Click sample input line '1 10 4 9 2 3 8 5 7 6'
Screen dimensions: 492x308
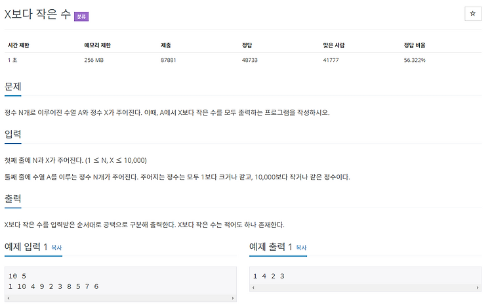tap(53, 286)
